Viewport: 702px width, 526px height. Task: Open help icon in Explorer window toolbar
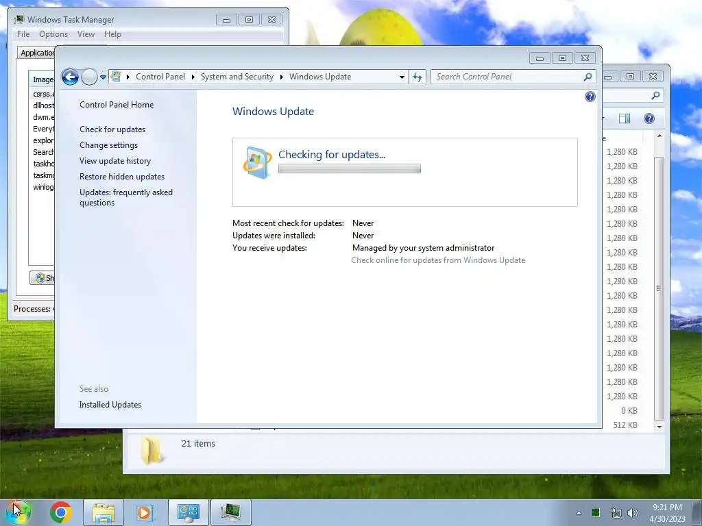(x=649, y=118)
